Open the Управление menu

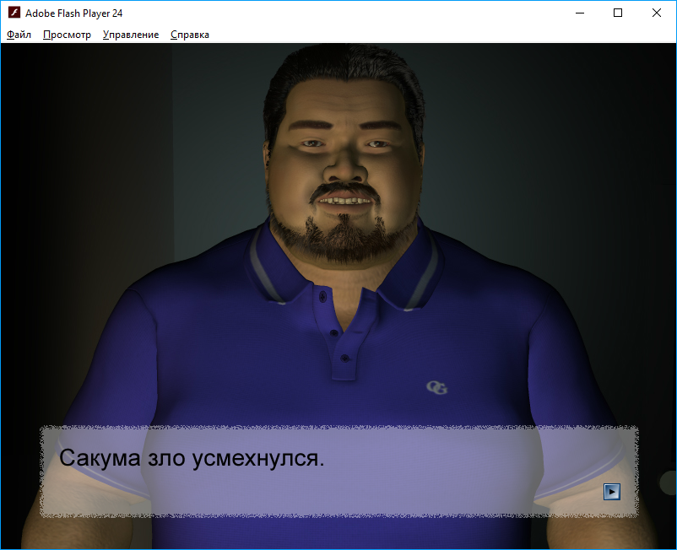(131, 35)
